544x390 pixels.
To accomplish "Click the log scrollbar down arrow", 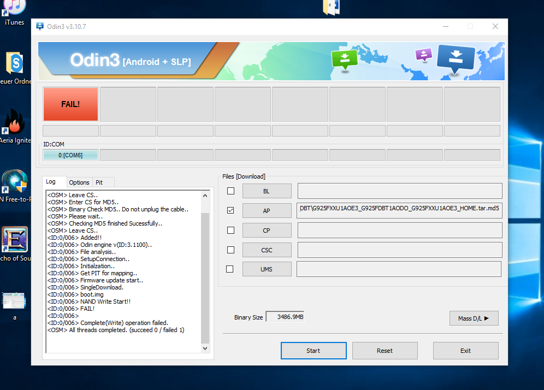I will pyautogui.click(x=205, y=348).
